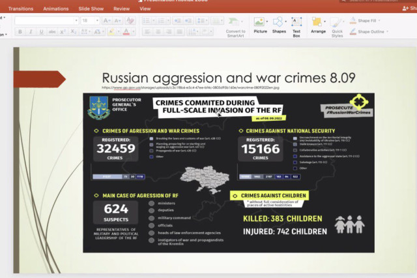Expand the font size dropdown
Screen dimensions: 417x278
pos(97,20)
